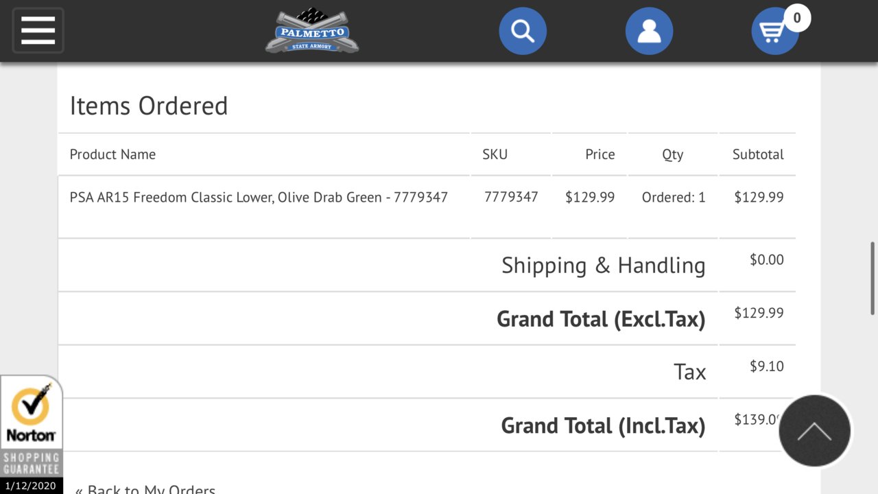Click the page vertical scrollbar
The height and width of the screenshot is (494, 878).
coord(873,278)
